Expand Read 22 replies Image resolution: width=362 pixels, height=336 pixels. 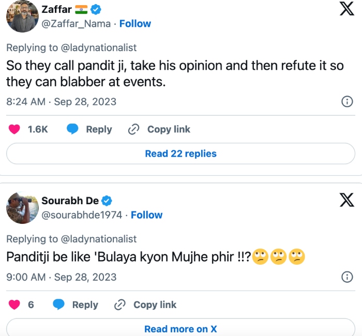[180, 154]
